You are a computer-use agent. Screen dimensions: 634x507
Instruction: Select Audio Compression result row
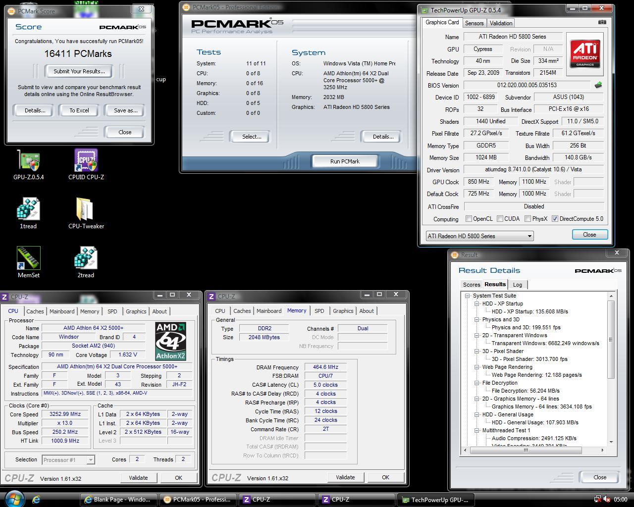(534, 438)
